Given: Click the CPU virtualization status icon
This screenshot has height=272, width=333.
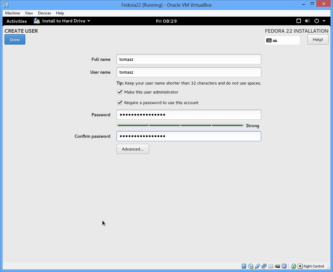Looking at the screenshot, I should 284,266.
